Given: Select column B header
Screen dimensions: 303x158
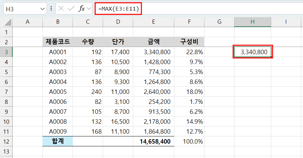Looking at the screenshot, I should (58, 22).
